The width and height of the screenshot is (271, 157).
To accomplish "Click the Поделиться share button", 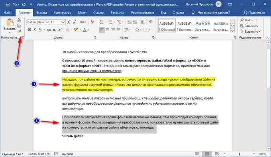I will click(254, 13).
